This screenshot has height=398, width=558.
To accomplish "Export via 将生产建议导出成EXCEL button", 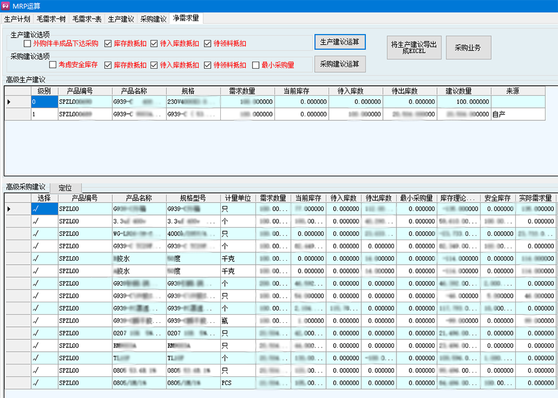I will coord(414,48).
